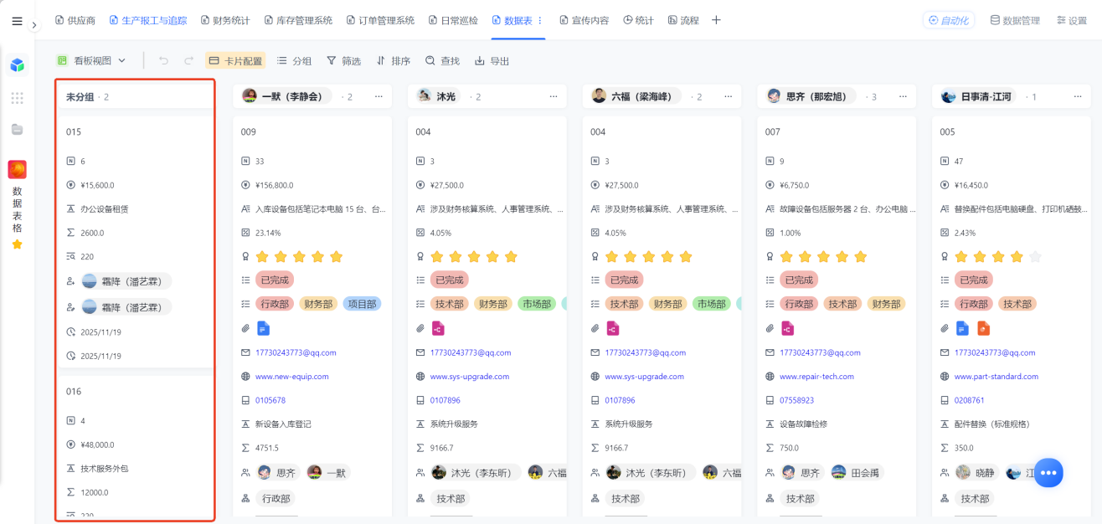Switch to 库存管理系统 tab
Viewport: 1102px width, 524px height.
click(298, 20)
